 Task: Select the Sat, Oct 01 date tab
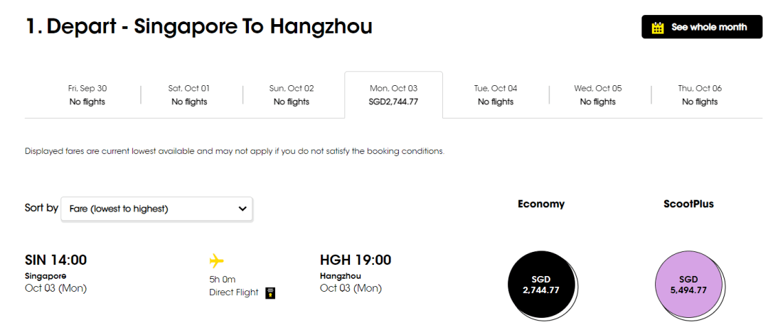(189, 95)
